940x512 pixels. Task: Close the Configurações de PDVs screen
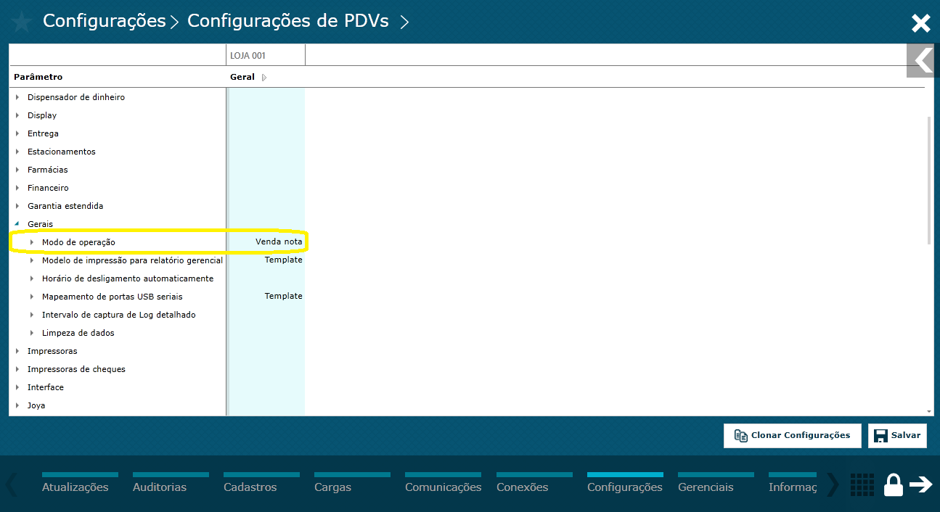[x=920, y=23]
